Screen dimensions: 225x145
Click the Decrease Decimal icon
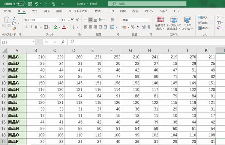[x=149, y=27]
